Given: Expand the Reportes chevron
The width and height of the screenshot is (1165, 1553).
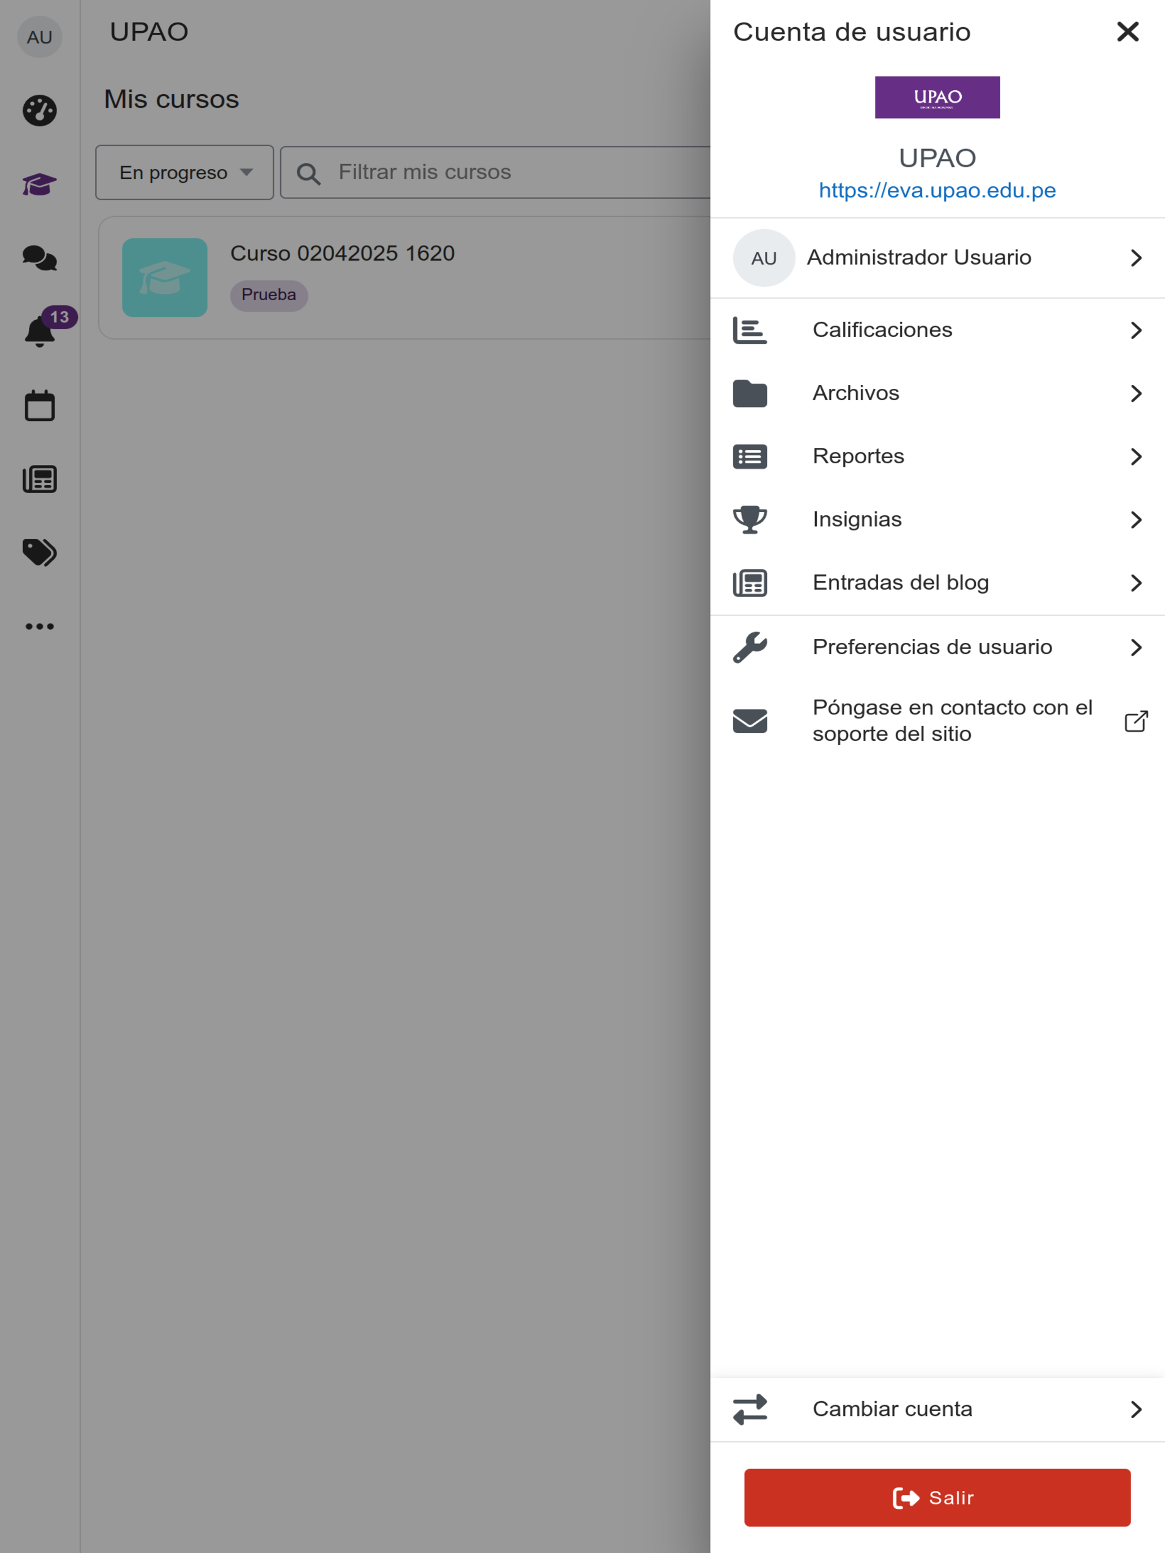Looking at the screenshot, I should pyautogui.click(x=1136, y=457).
